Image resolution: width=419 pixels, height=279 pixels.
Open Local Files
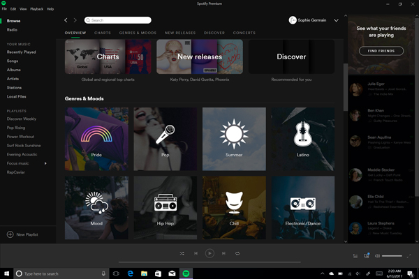[x=17, y=96]
